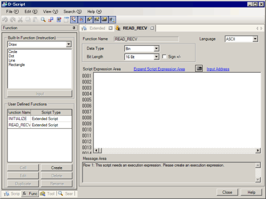Pin the Function panel with pushpin icon
This screenshot has height=199, width=266.
74,28
